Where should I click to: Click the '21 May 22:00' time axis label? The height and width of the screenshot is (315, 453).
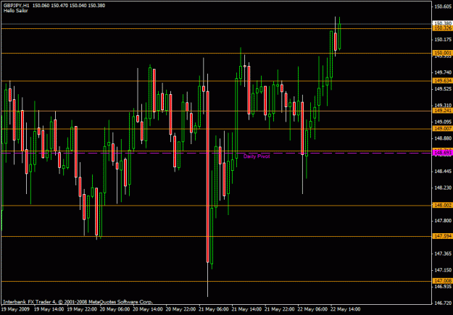280,309
